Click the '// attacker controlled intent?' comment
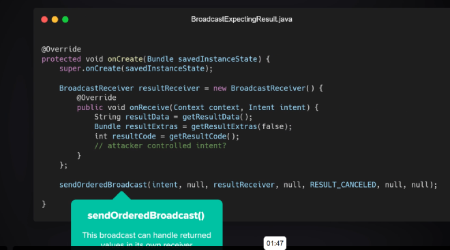The height and width of the screenshot is (250, 450). click(160, 146)
